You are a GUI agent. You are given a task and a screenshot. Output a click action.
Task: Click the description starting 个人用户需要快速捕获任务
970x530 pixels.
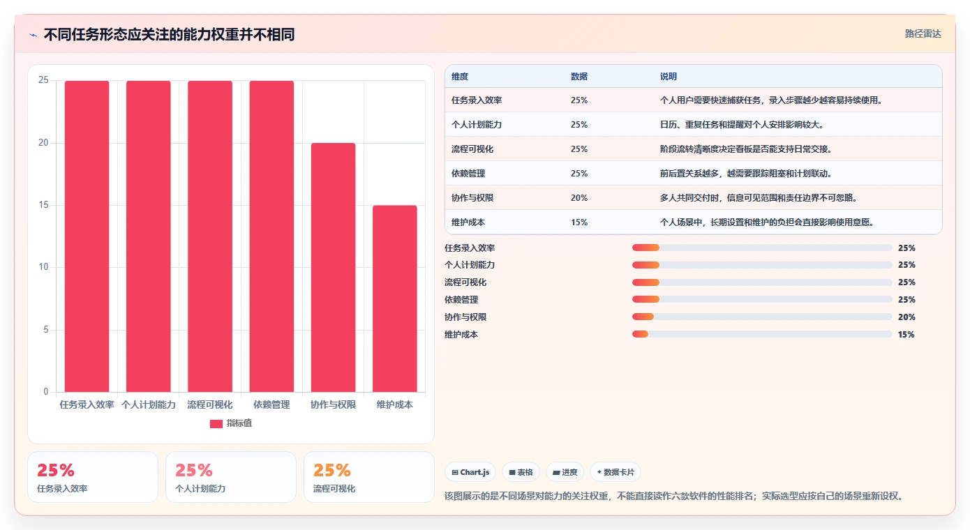click(771, 100)
